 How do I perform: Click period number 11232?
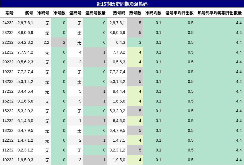(x=8, y=150)
